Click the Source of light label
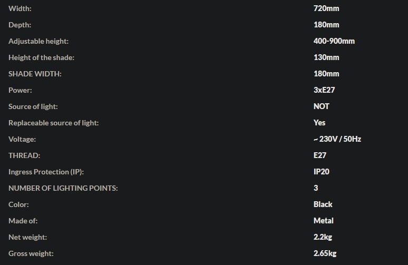This screenshot has width=408, height=265. 33,106
